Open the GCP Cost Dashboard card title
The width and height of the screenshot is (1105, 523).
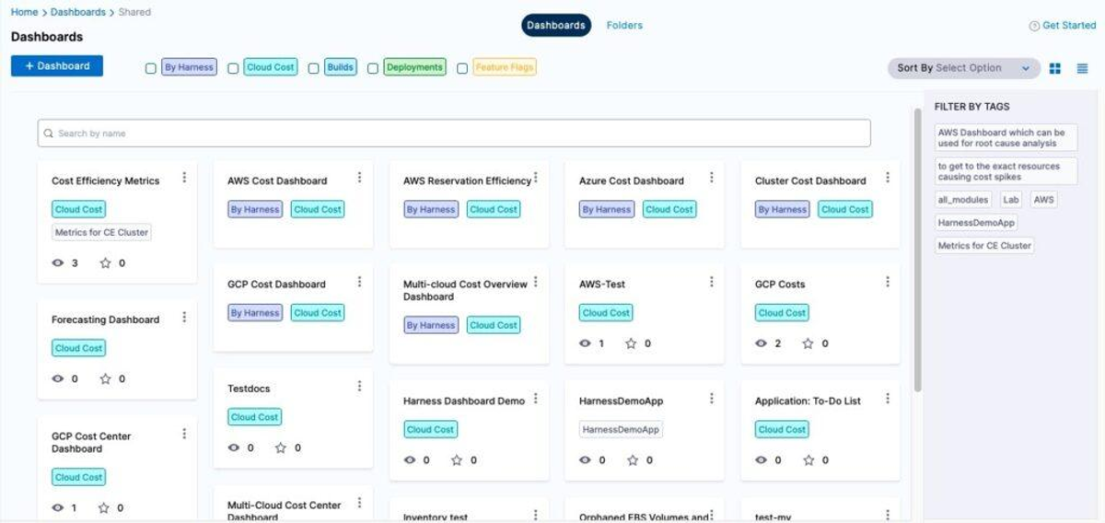click(x=276, y=285)
